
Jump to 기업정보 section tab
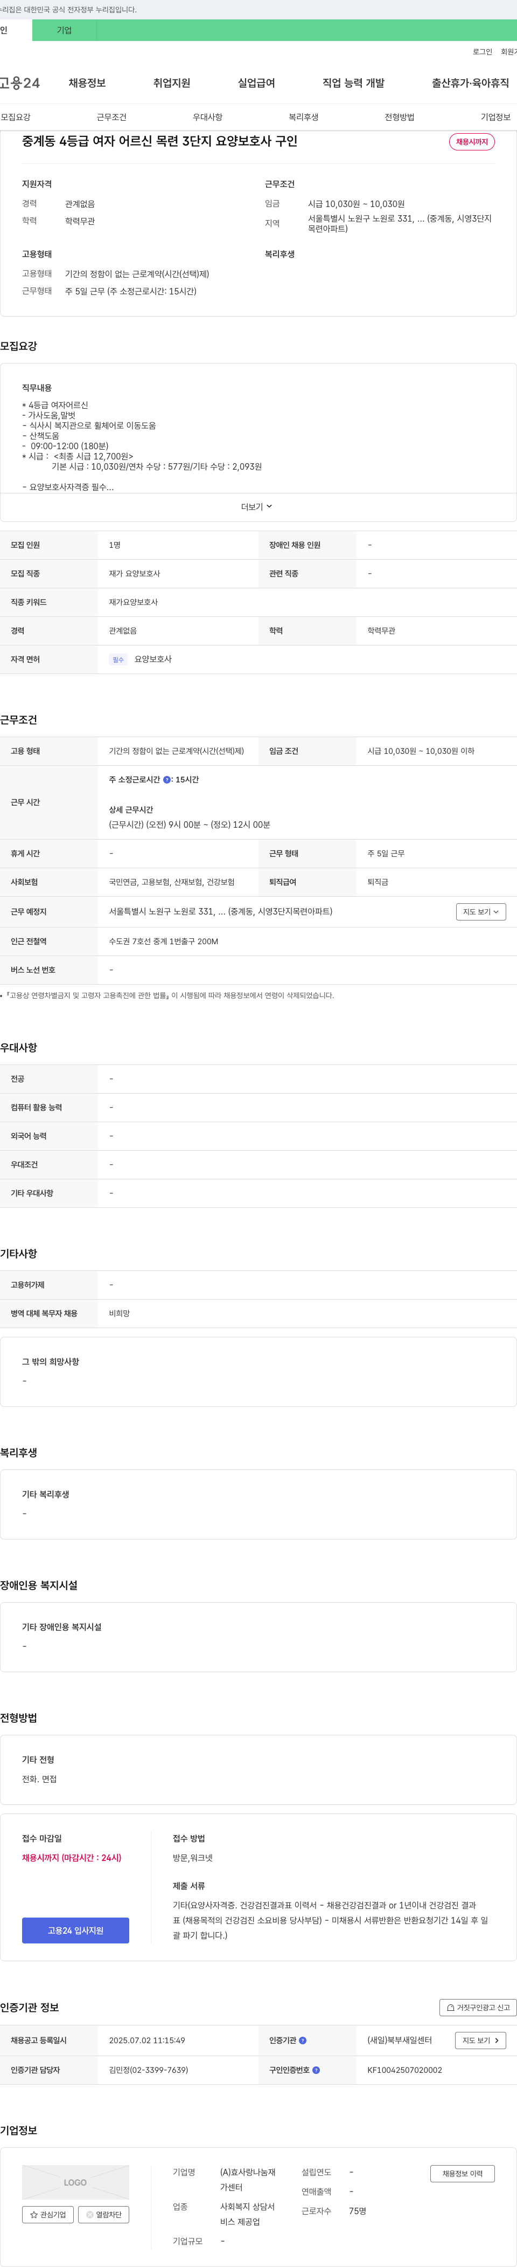[x=495, y=117]
